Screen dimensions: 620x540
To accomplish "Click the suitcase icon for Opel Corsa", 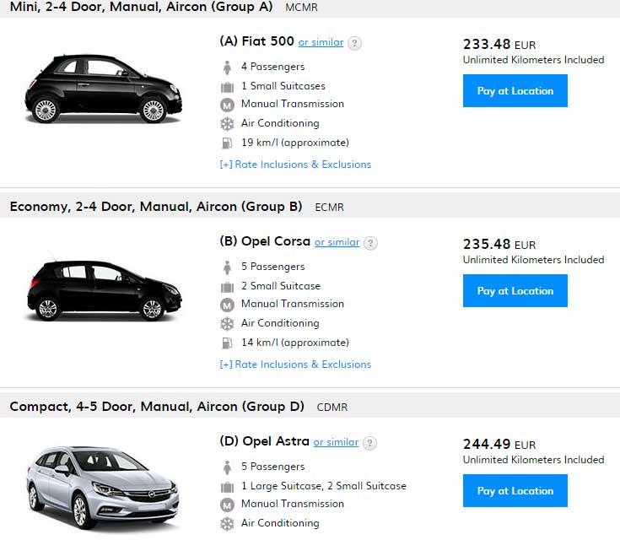I will point(227,287).
